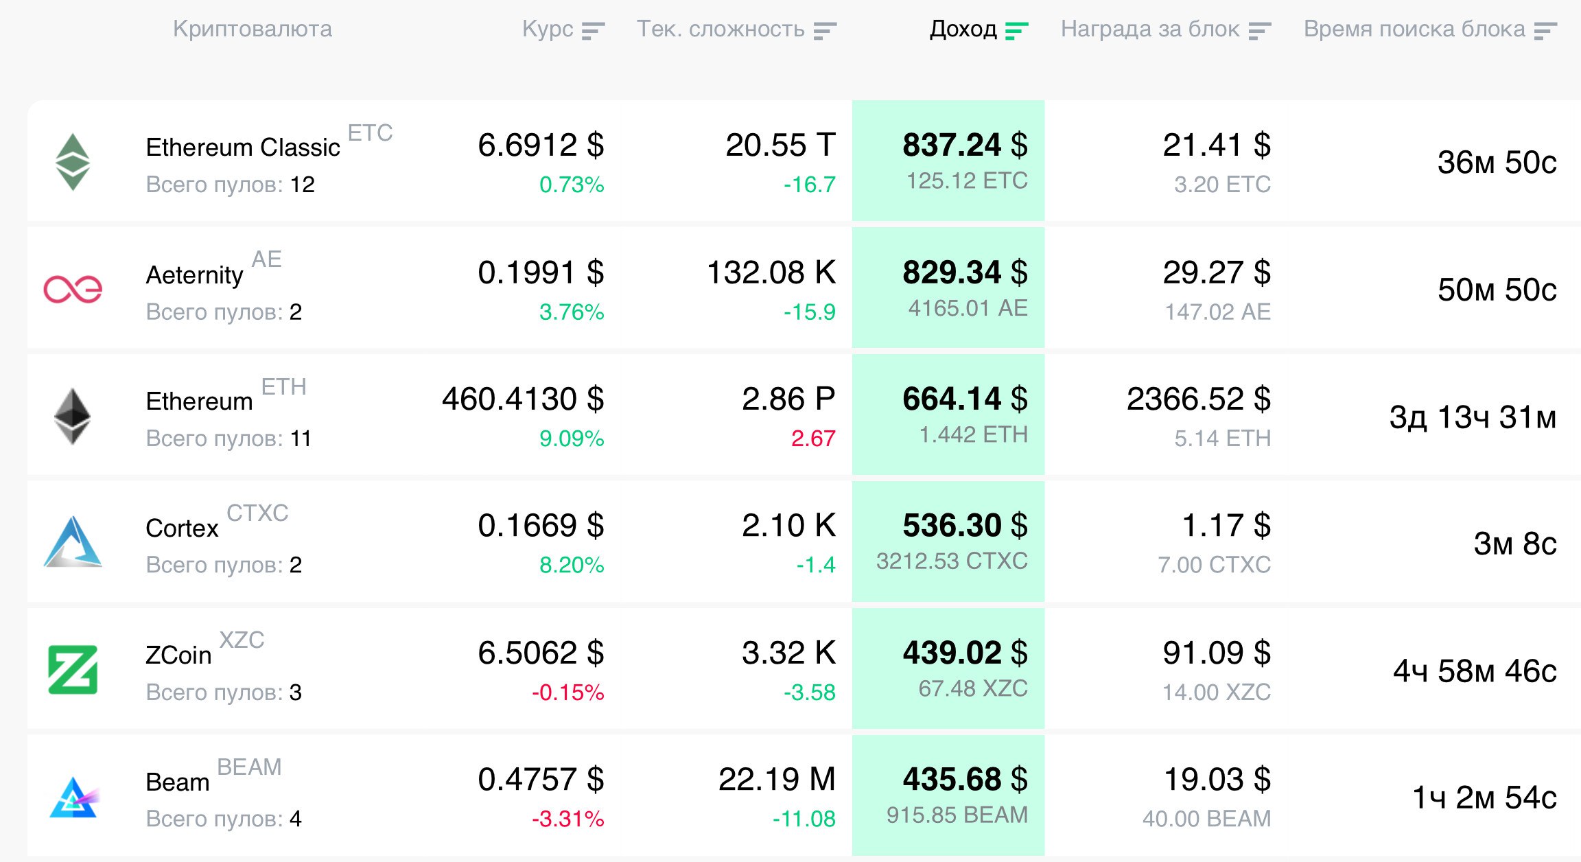This screenshot has height=862, width=1581.
Task: Click the 6.6912 $ rate value
Action: pyautogui.click(x=541, y=145)
